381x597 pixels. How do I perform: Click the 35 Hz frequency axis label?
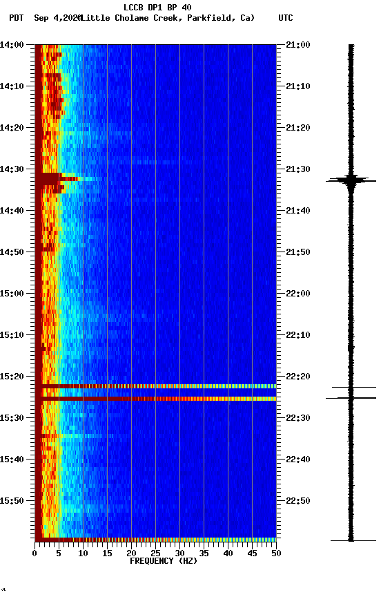(204, 553)
